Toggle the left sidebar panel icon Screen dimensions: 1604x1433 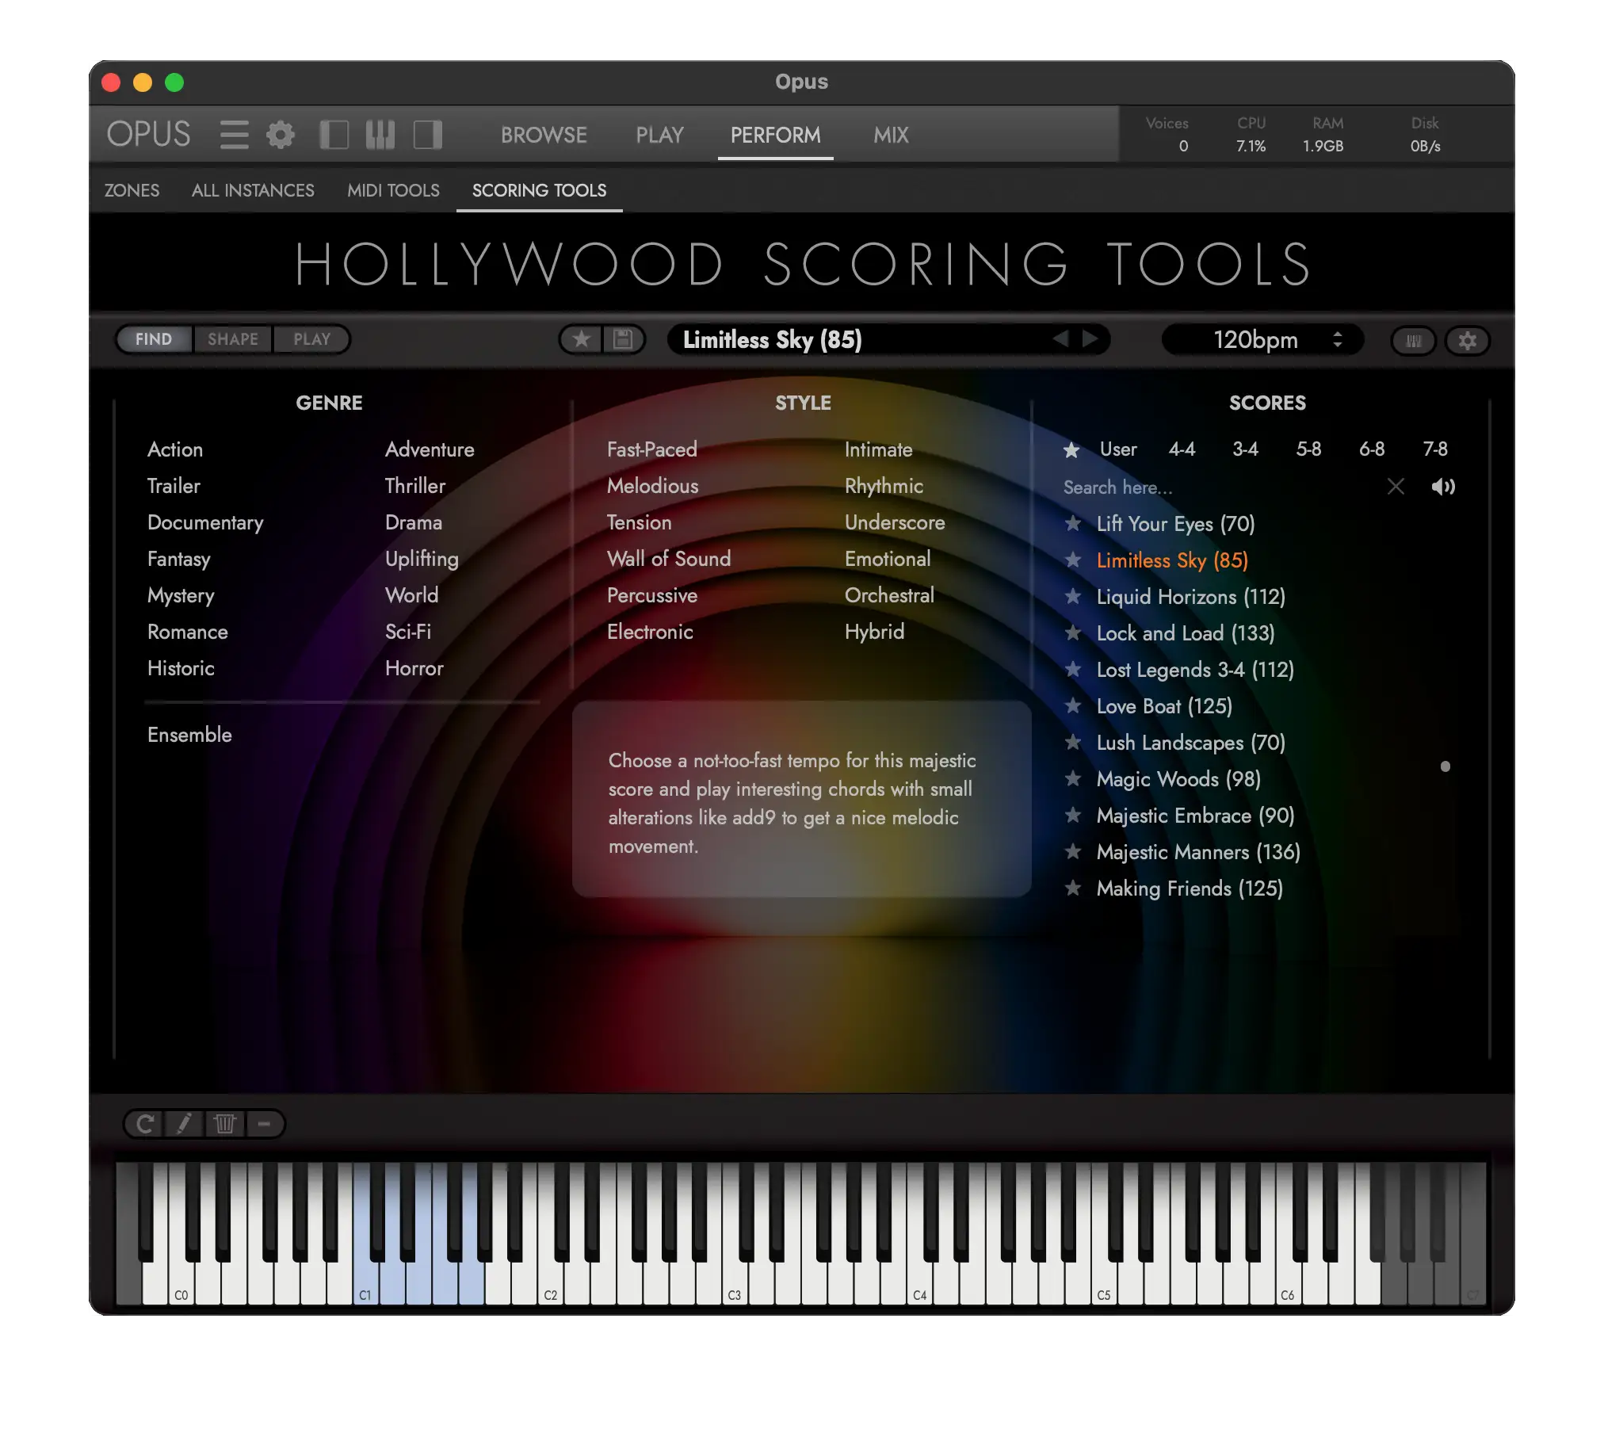pos(334,135)
